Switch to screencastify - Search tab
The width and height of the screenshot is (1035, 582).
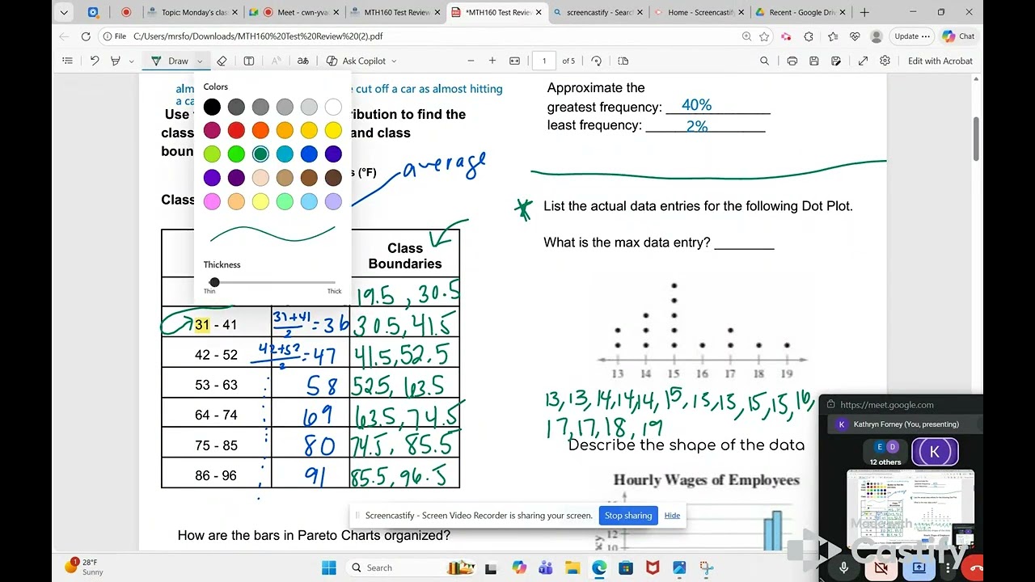pyautogui.click(x=599, y=12)
